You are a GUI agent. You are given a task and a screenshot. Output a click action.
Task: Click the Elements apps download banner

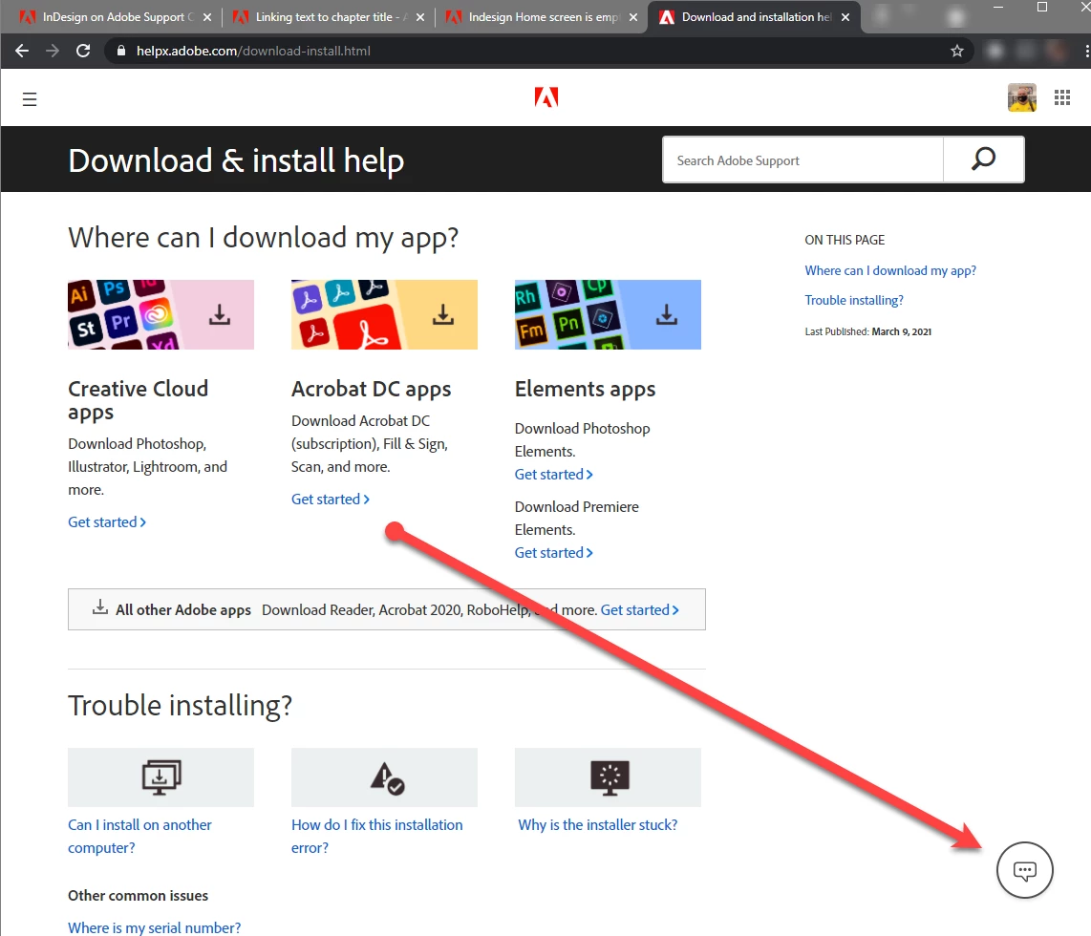(608, 314)
